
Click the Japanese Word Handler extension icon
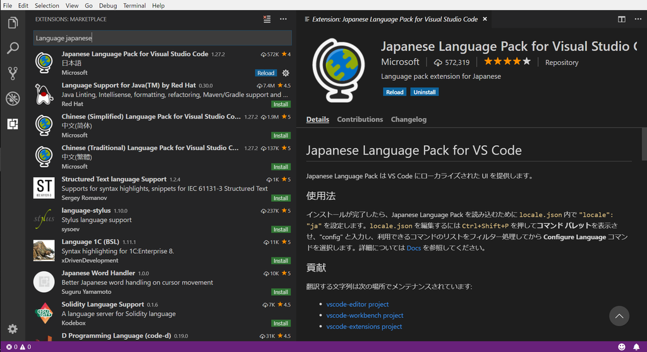tap(44, 282)
